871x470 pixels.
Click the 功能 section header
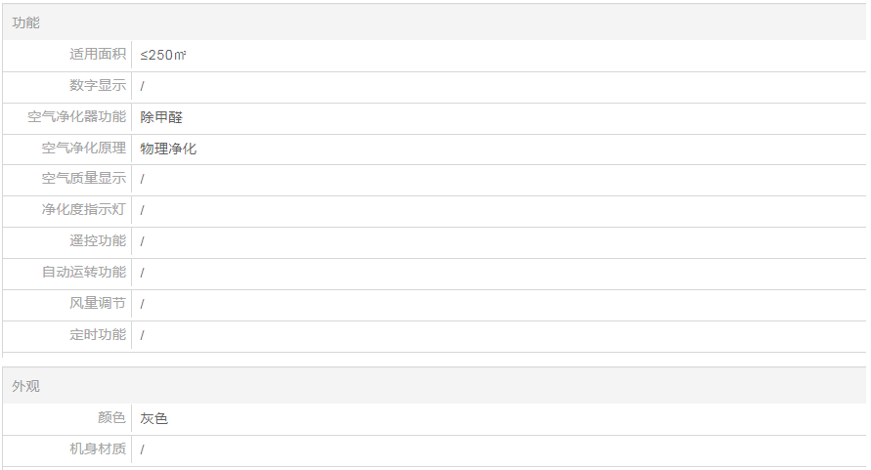(26, 22)
